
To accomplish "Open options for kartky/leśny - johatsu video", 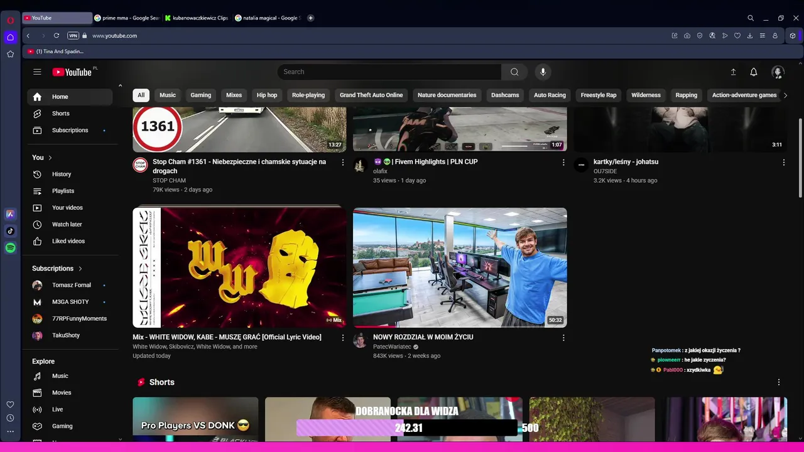I will [x=784, y=163].
